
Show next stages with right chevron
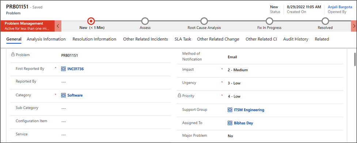tap(354, 26)
